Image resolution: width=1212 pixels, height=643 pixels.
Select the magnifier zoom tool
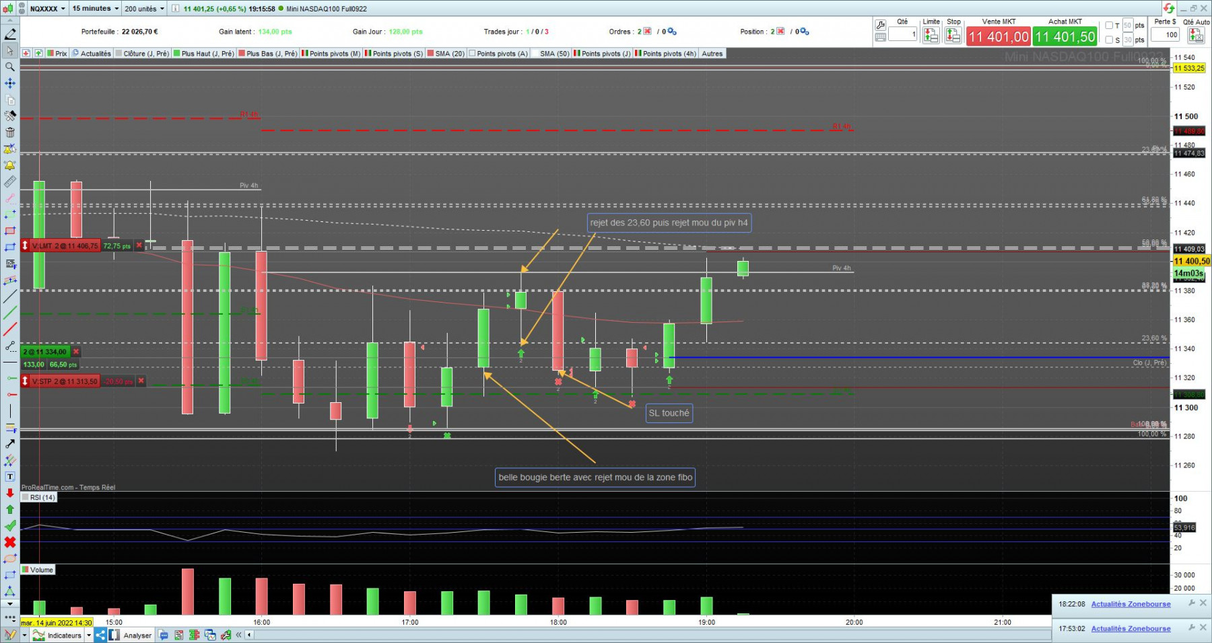tap(10, 67)
